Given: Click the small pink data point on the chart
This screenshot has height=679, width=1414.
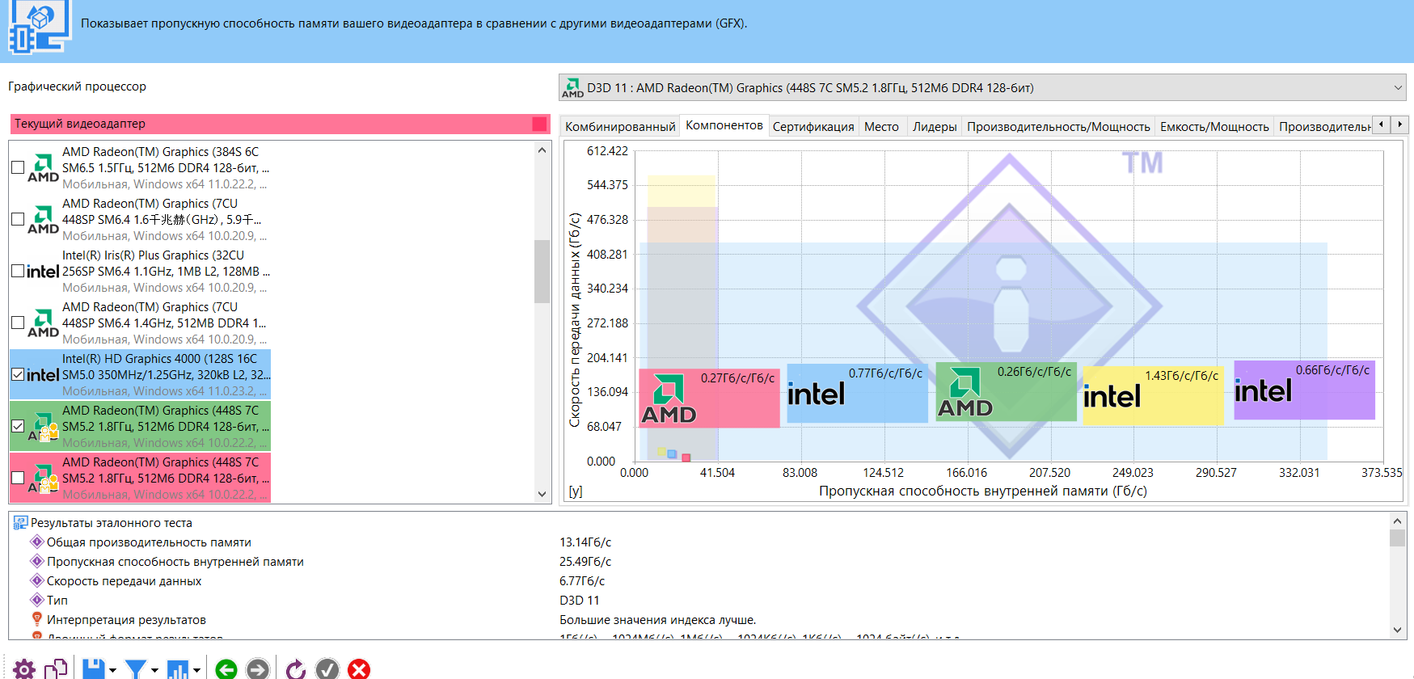Looking at the screenshot, I should (686, 458).
